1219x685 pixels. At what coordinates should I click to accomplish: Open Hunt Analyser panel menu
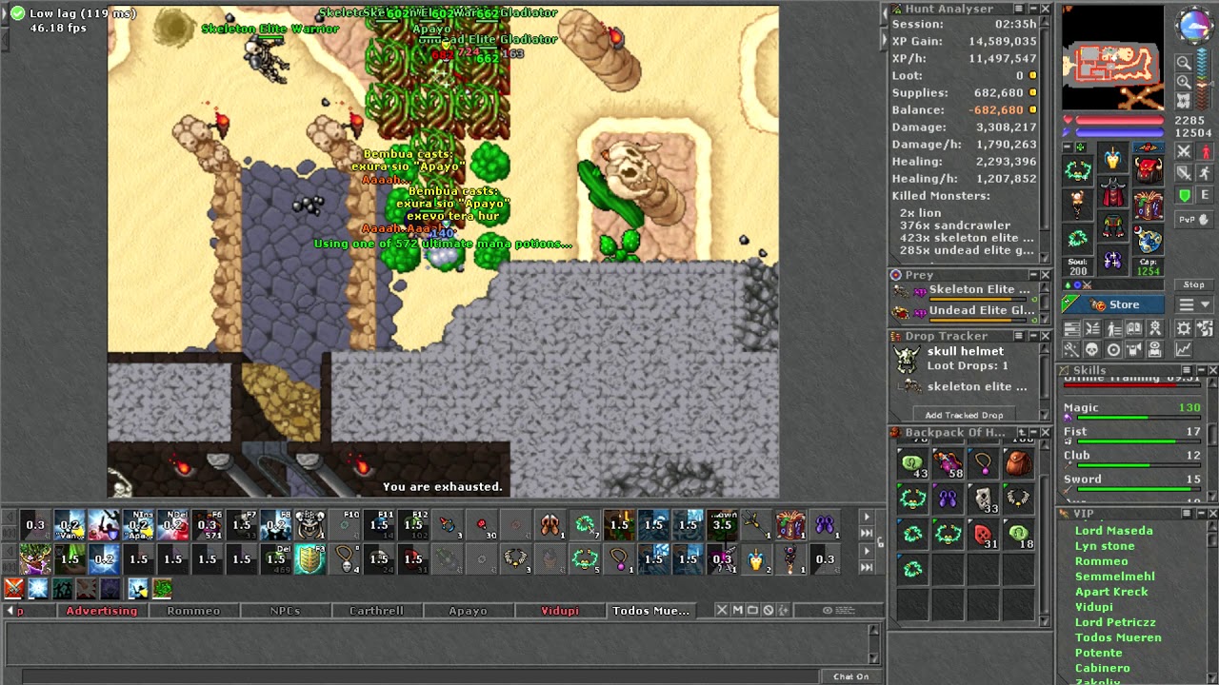coord(1018,9)
